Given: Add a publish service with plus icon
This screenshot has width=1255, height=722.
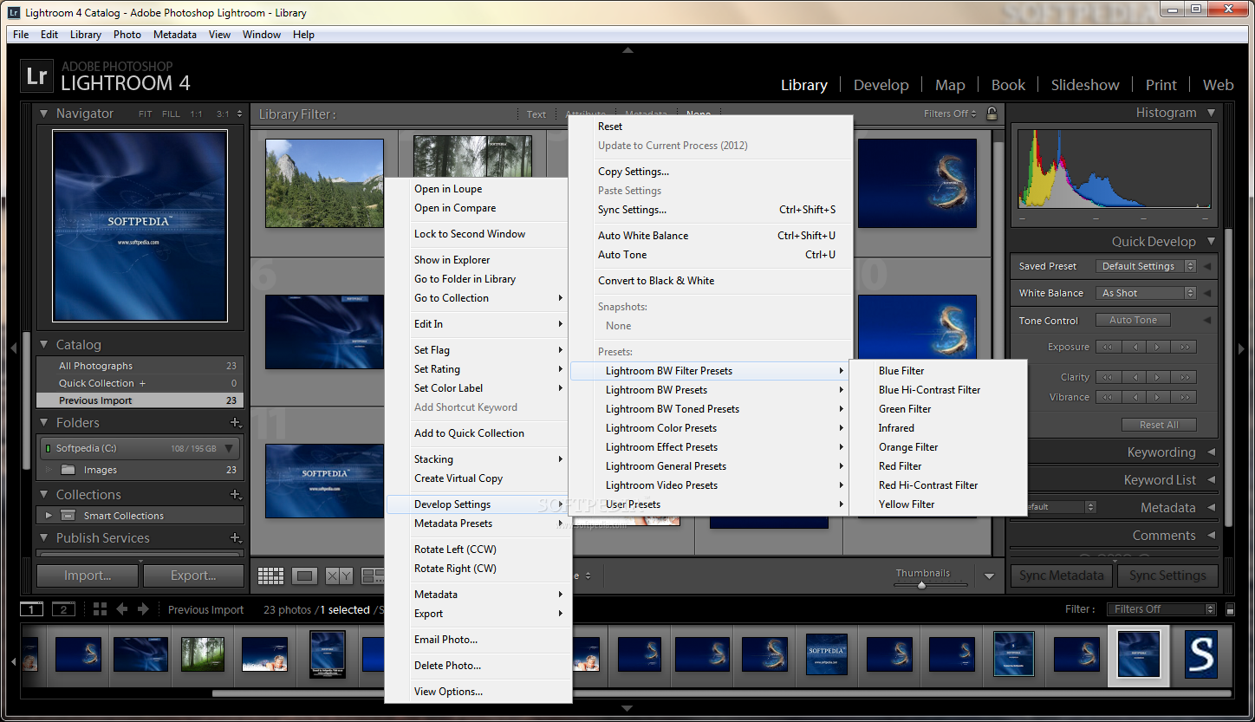Looking at the screenshot, I should coord(235,538).
